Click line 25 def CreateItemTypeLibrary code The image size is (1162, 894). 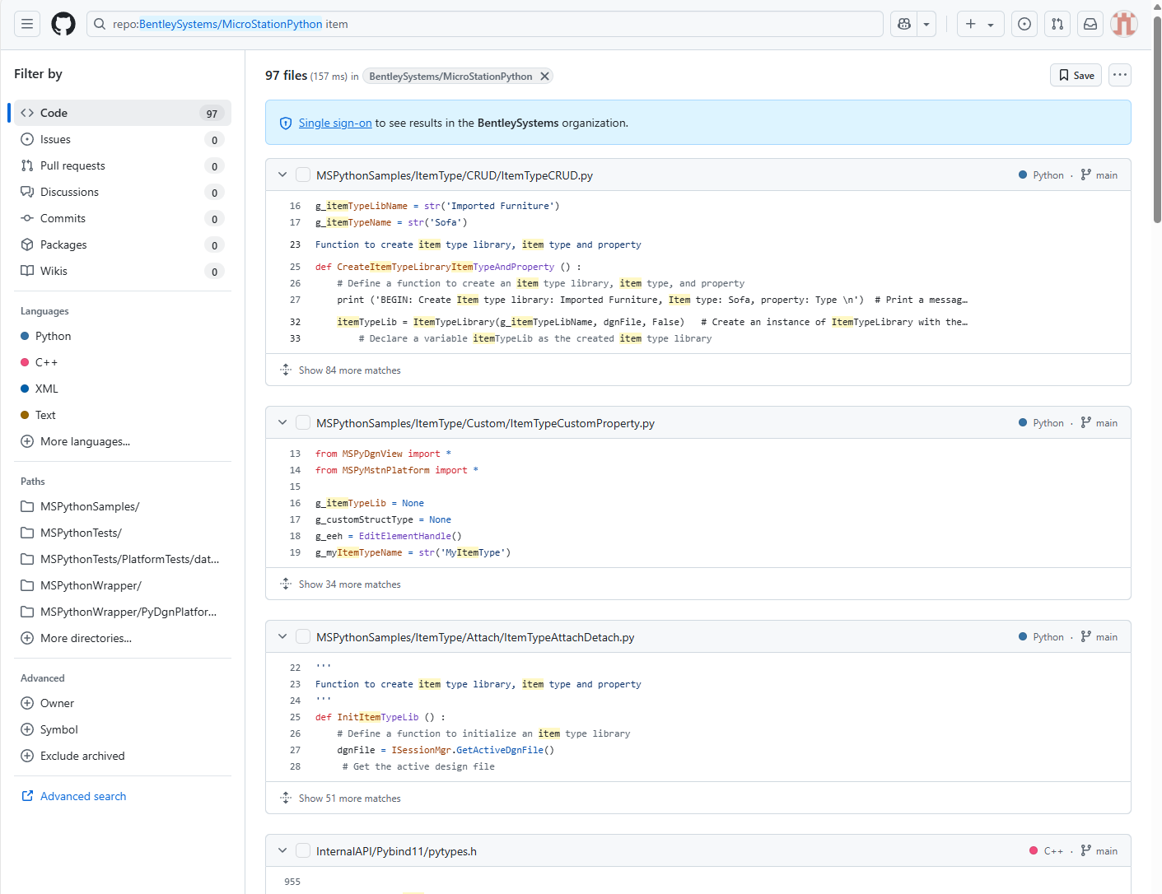[x=448, y=267]
